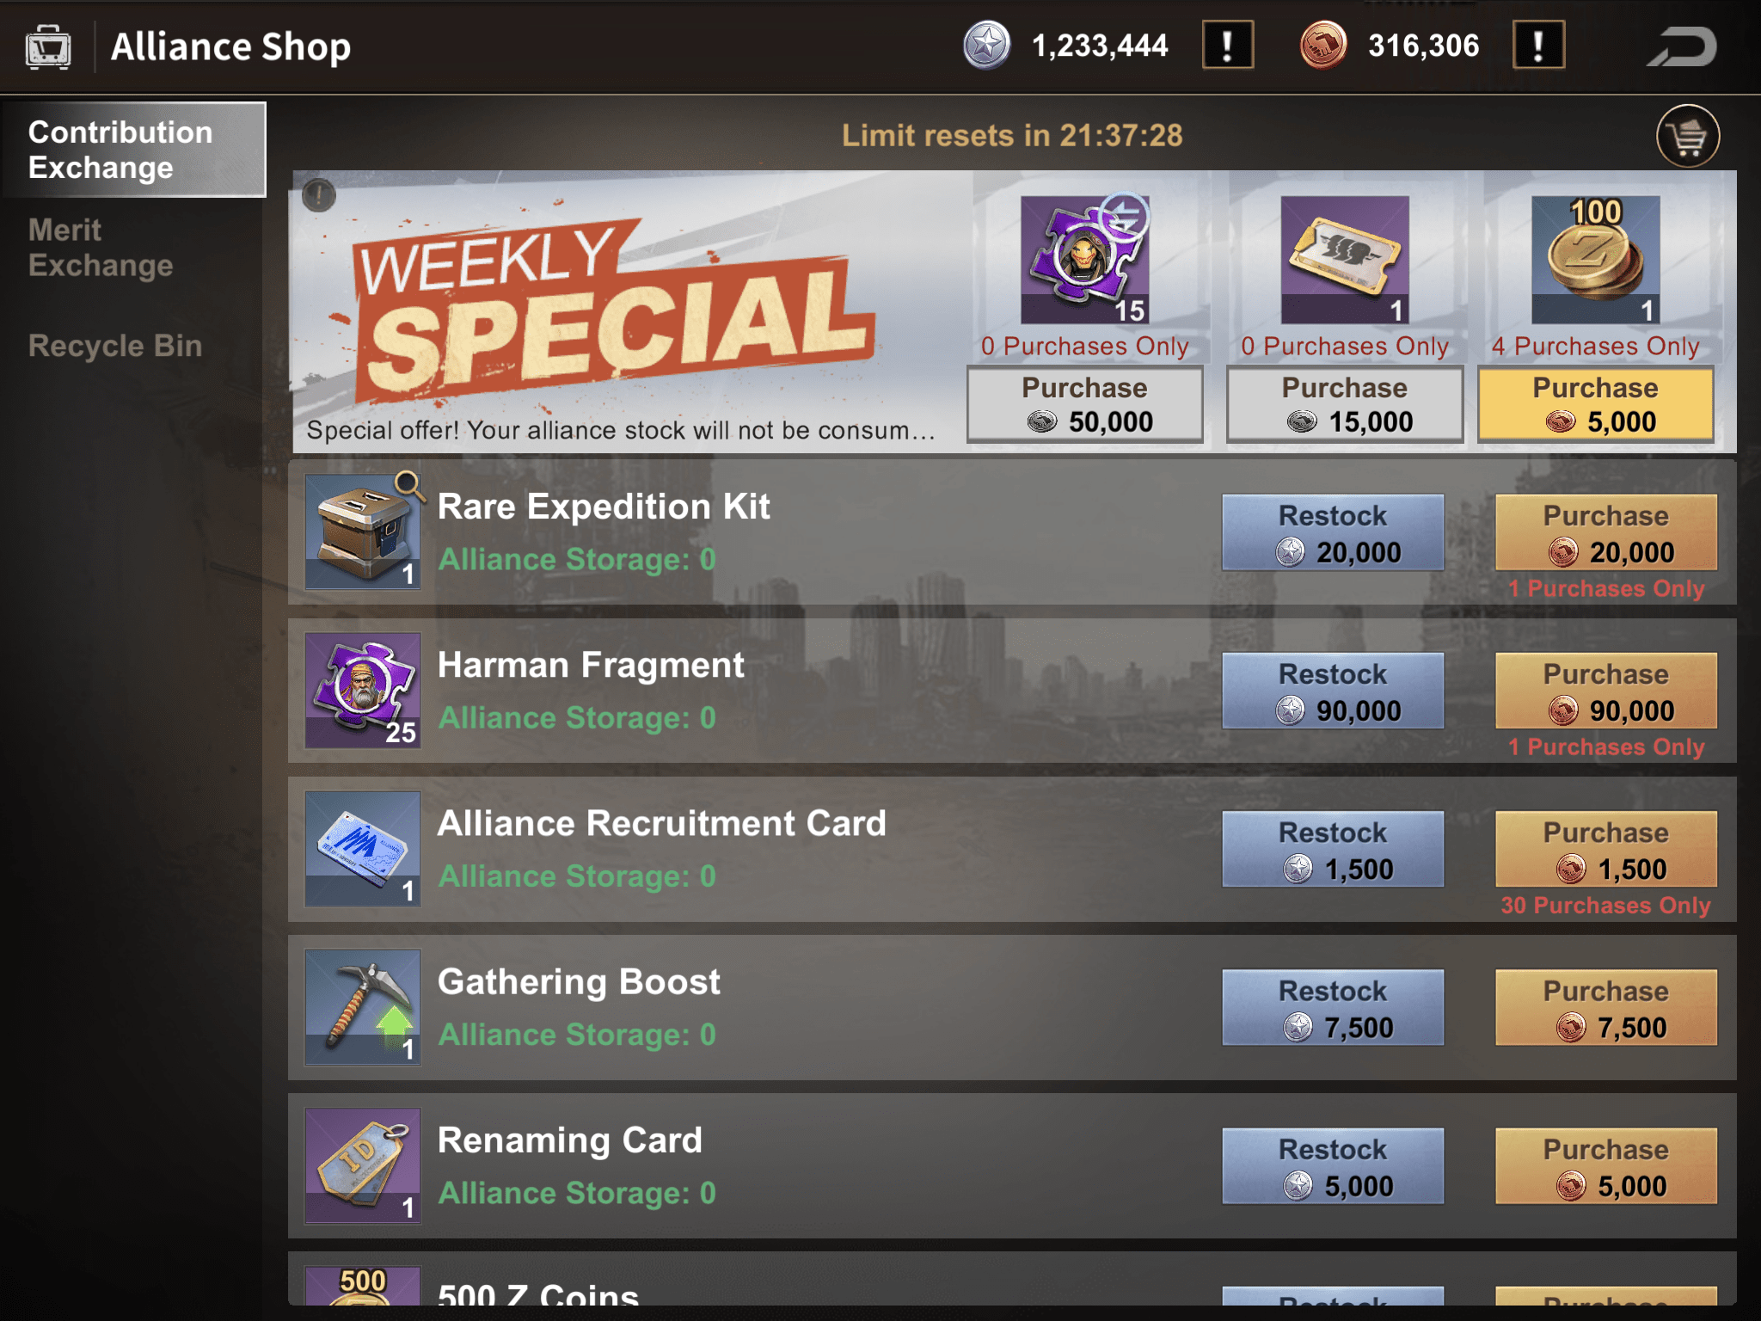This screenshot has width=1761, height=1321.
Task: Tap the 100 Z Coins weekly item
Action: click(x=1595, y=260)
